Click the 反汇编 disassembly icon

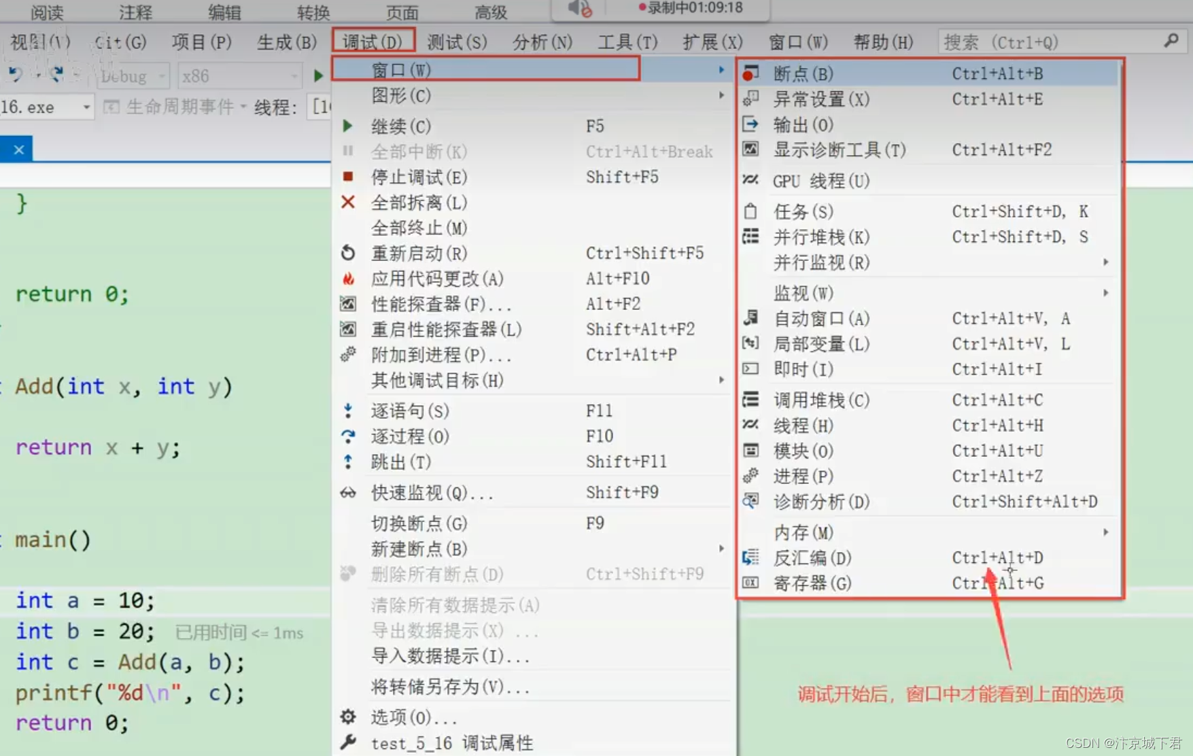click(750, 557)
